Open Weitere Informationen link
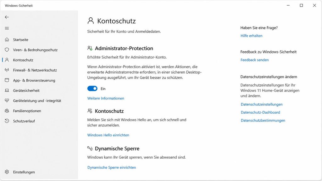The image size is (322, 181). tap(106, 98)
